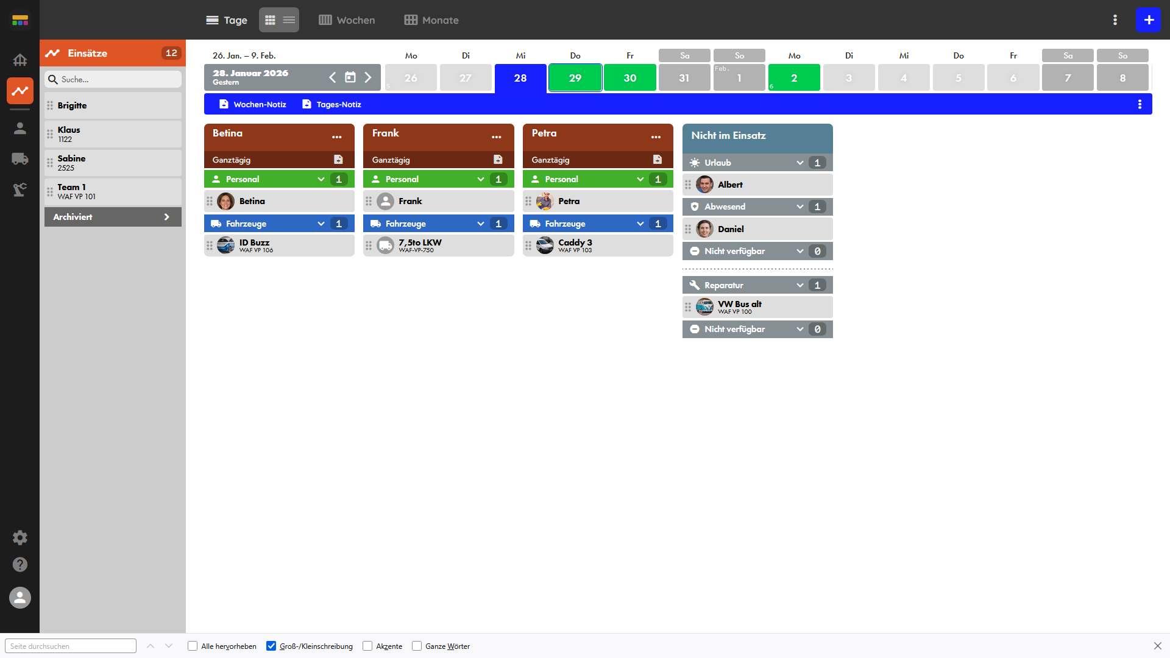Enable the Alle hervorheben checkbox
Viewport: 1170px width, 658px height.
click(x=193, y=646)
